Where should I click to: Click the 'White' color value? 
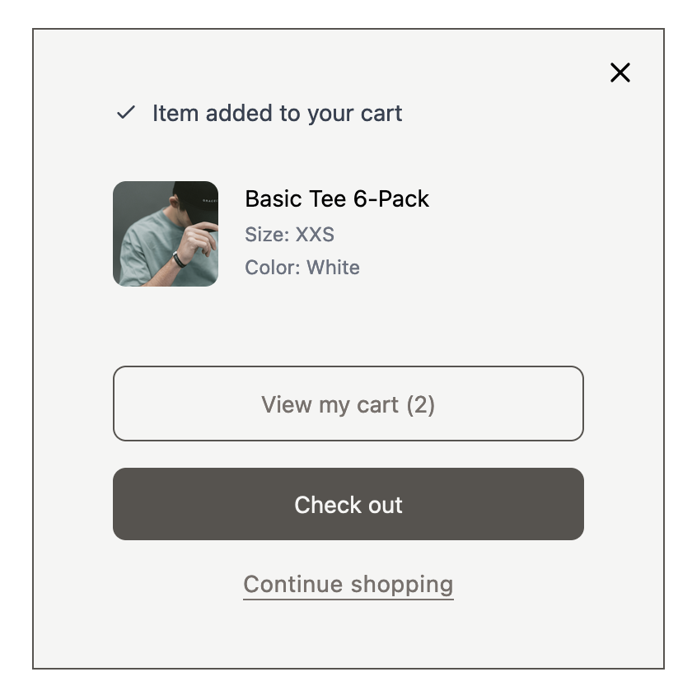(x=333, y=268)
